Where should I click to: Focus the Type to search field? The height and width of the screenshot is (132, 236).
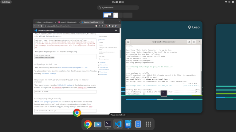118,7
